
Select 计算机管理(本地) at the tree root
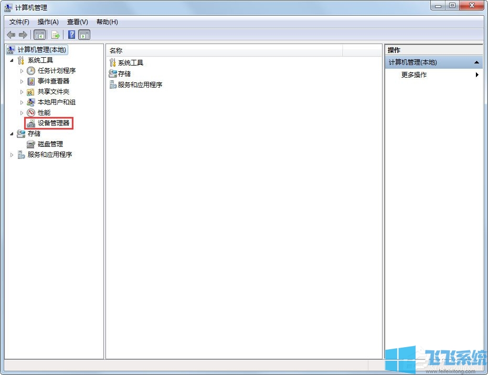(x=40, y=49)
